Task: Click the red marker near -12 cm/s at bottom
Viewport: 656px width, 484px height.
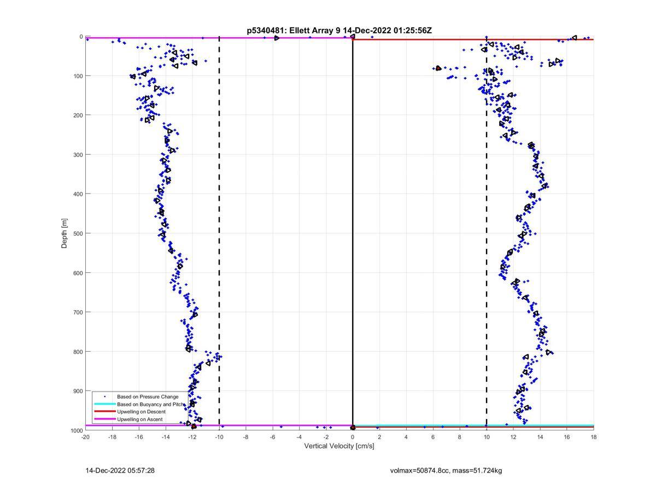Action: pyautogui.click(x=194, y=426)
